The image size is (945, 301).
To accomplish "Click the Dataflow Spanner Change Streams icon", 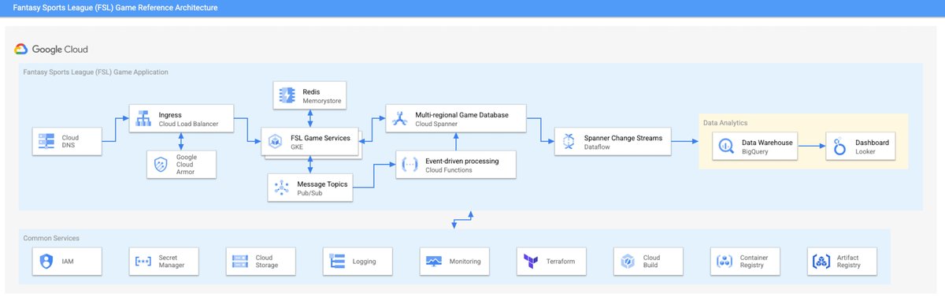I will (569, 142).
